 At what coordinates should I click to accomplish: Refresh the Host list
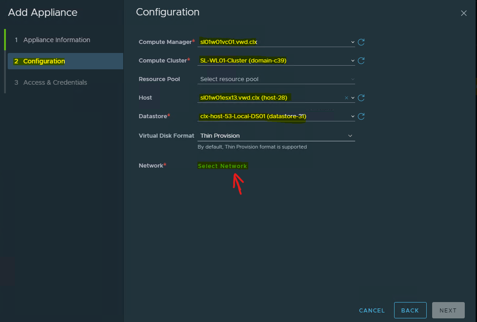point(361,98)
